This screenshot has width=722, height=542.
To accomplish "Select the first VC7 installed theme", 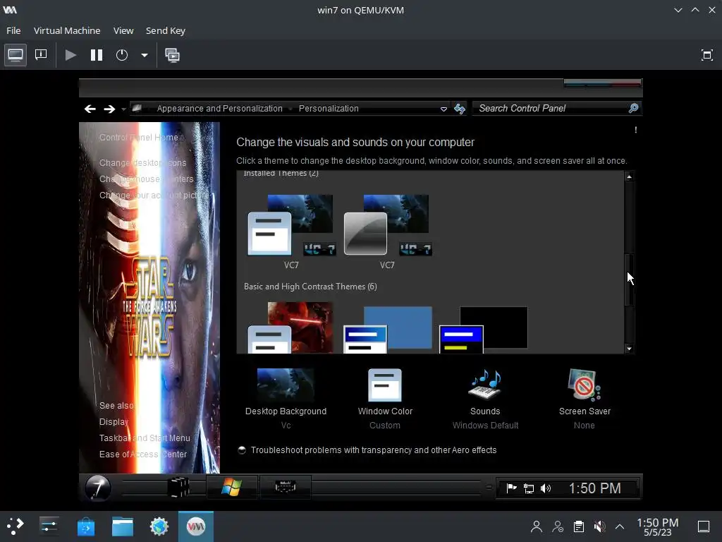I will click(291, 231).
